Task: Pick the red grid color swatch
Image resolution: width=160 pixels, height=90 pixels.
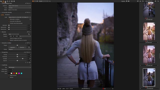Action: 14,73
